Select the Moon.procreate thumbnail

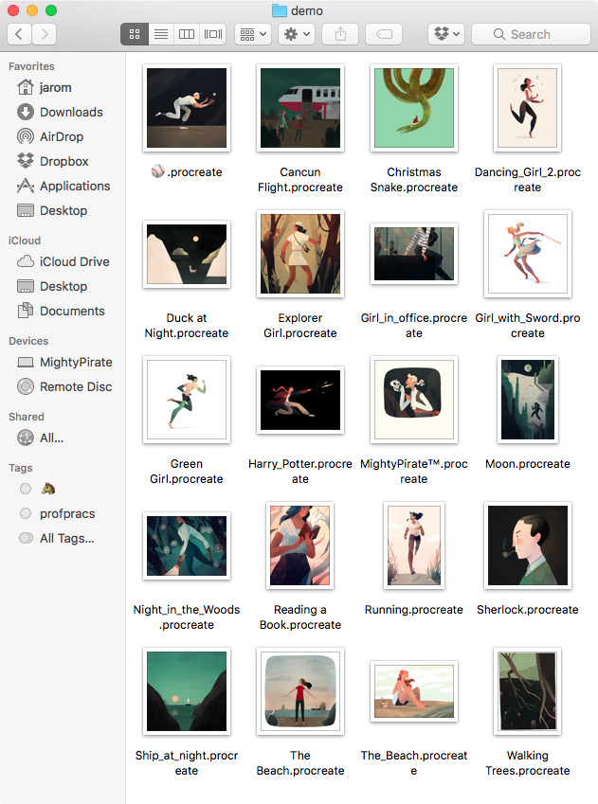(x=527, y=400)
